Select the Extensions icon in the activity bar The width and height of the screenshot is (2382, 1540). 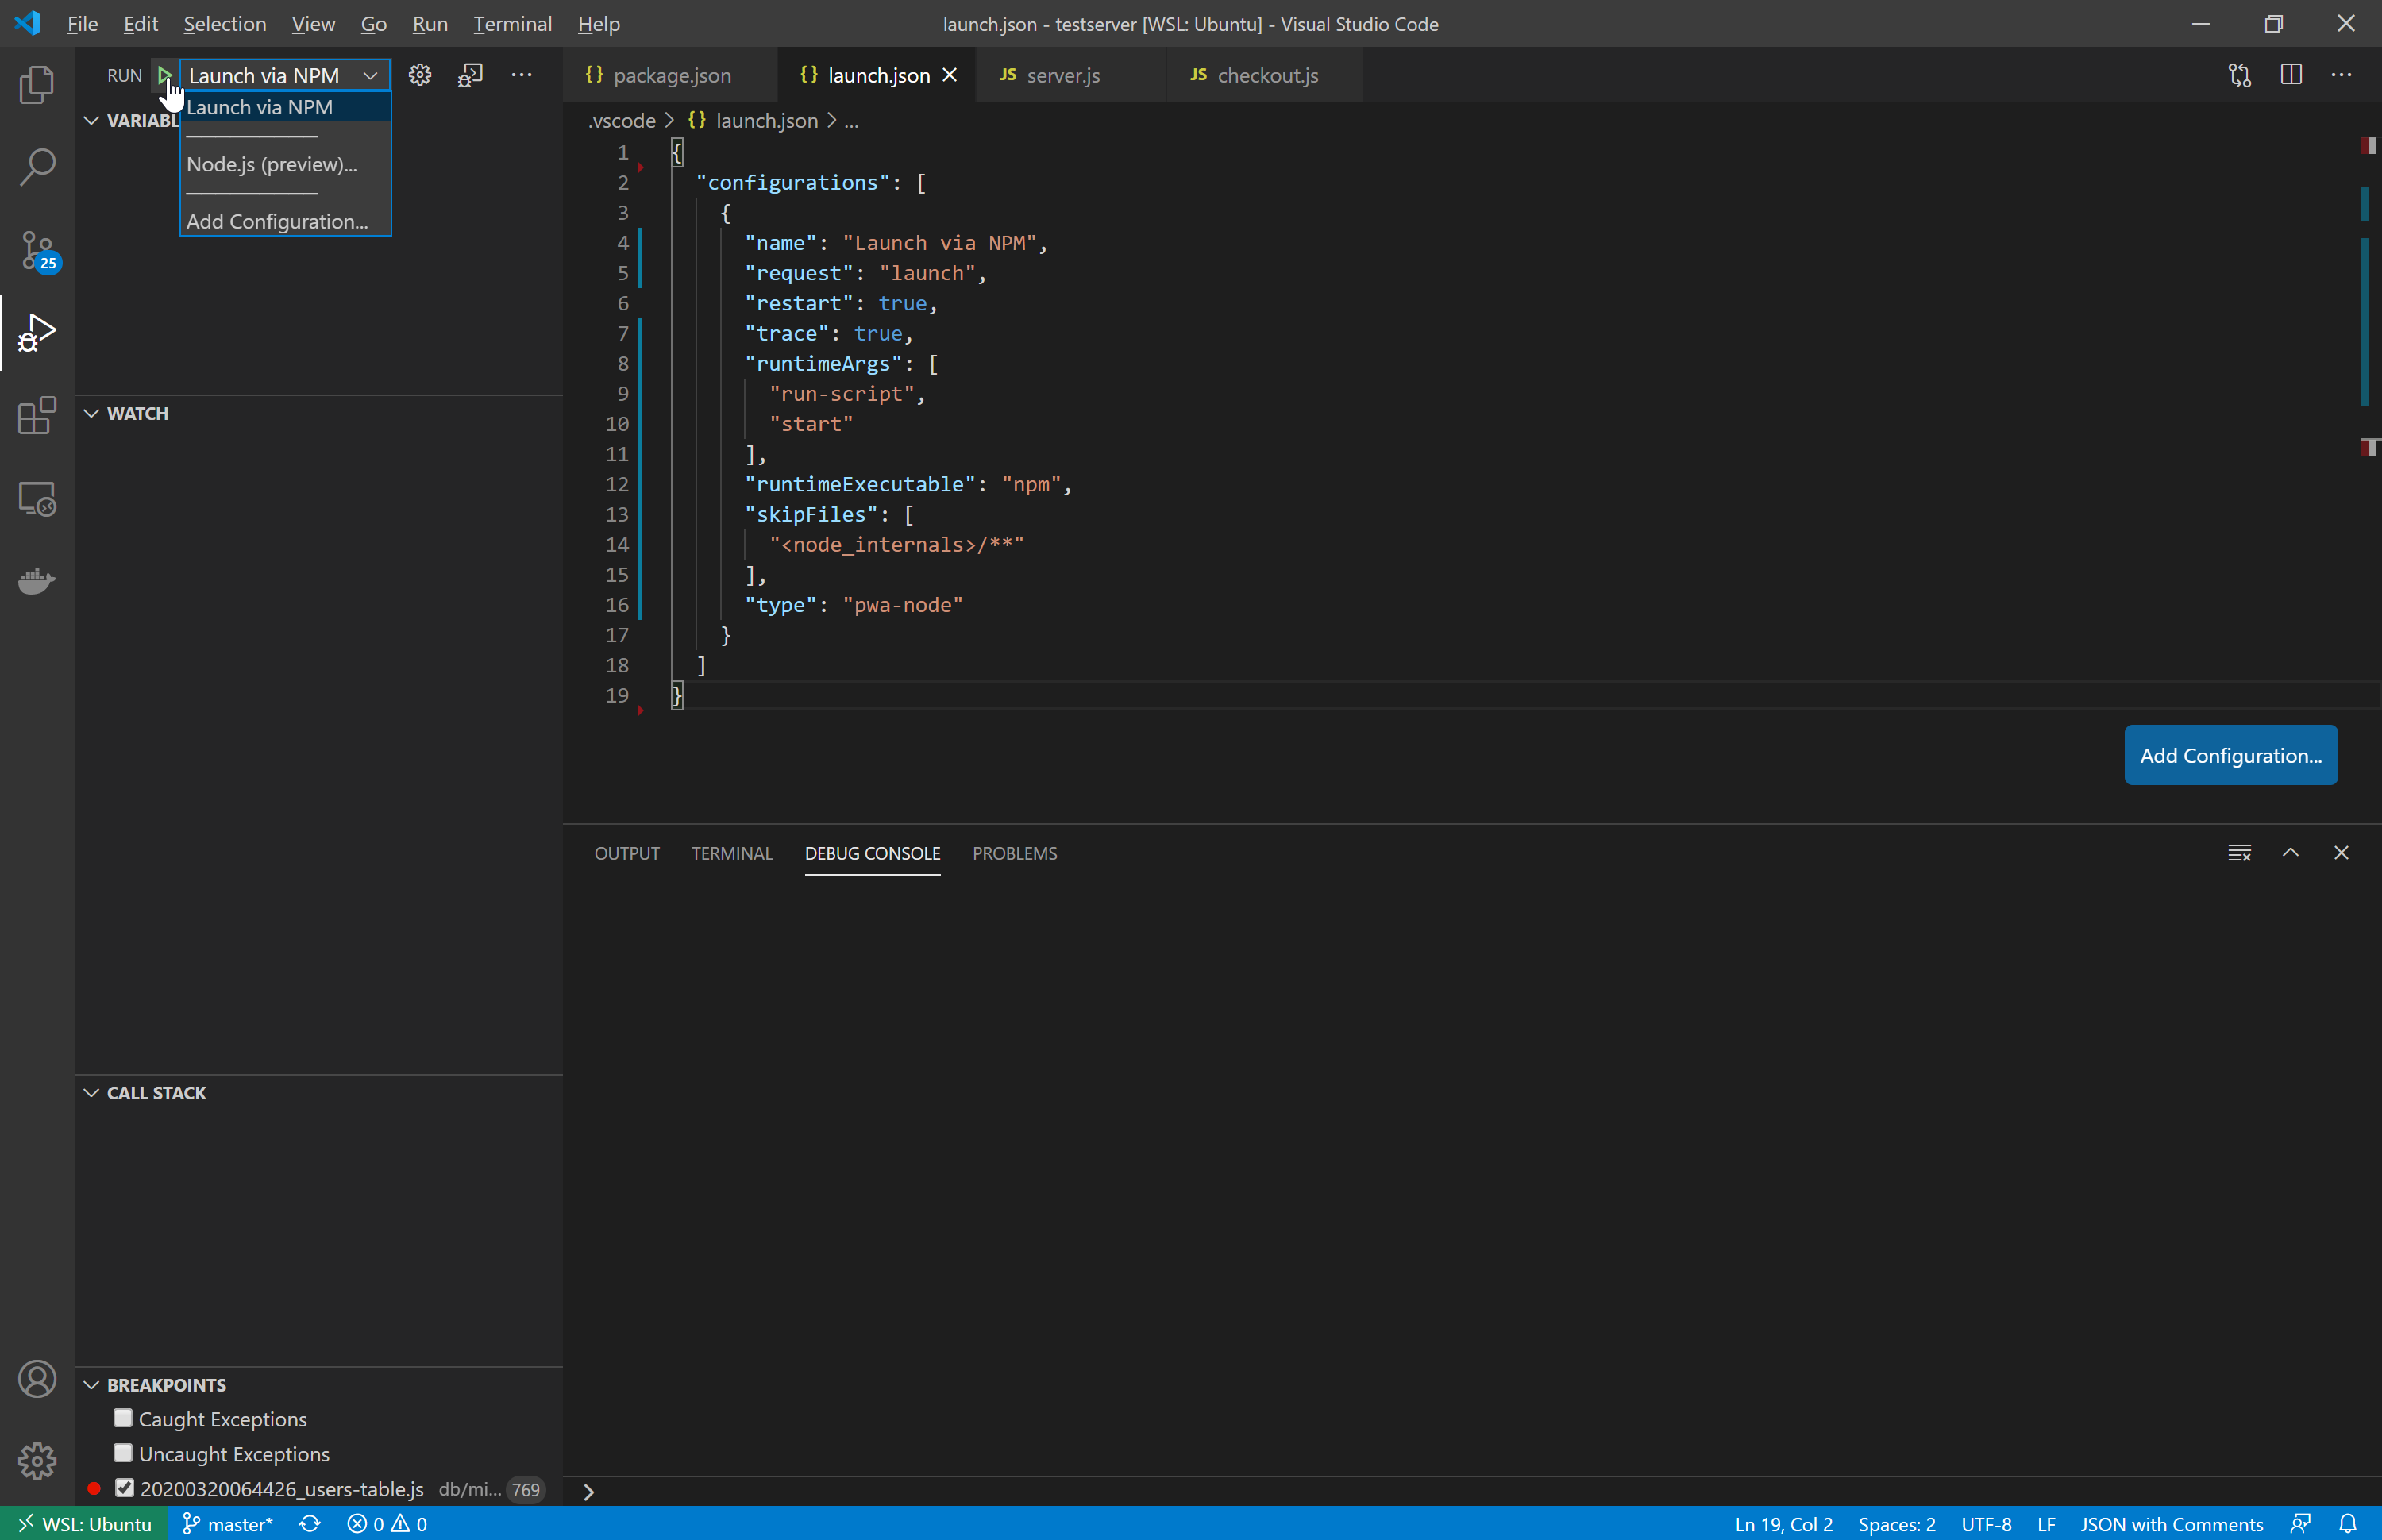[x=37, y=416]
